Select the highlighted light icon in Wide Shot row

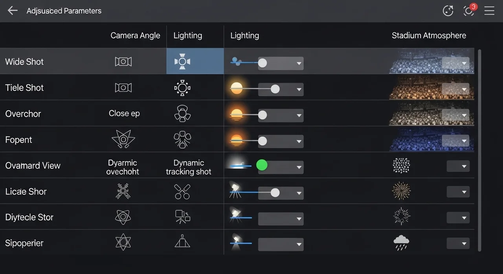pyautogui.click(x=182, y=62)
